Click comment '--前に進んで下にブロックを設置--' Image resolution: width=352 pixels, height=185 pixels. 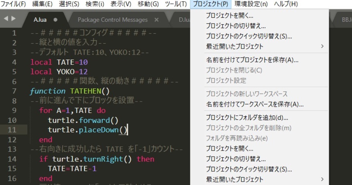coord(86,101)
